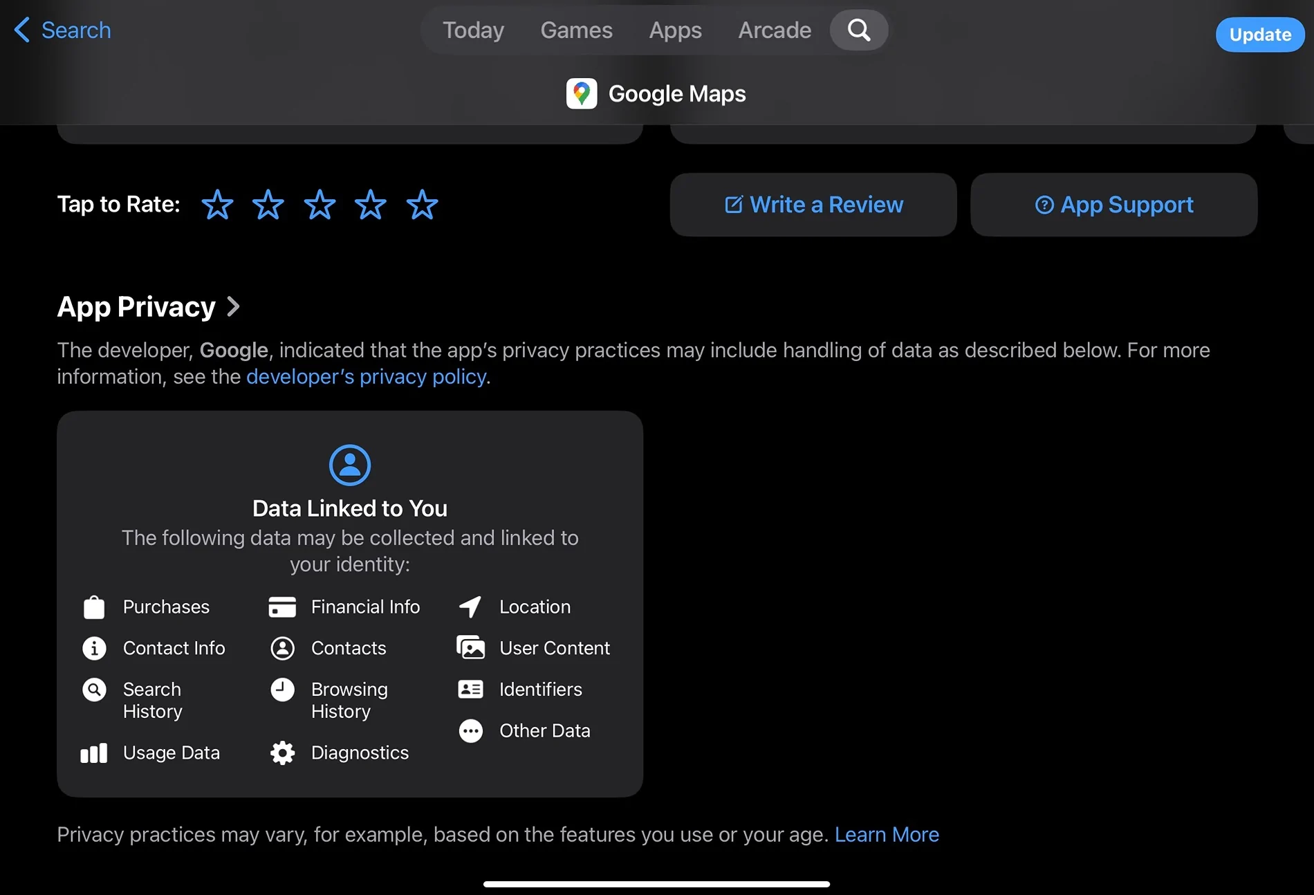Tap the Data Linked to You heading
Viewport: 1314px width, 895px height.
click(350, 508)
